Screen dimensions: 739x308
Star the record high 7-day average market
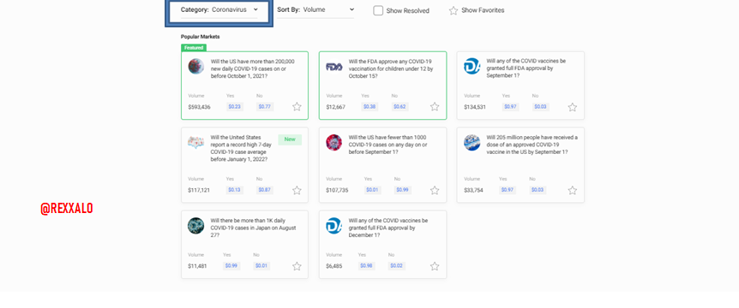[x=297, y=191]
